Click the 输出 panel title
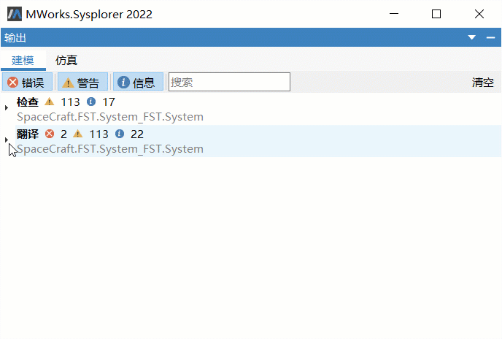The height and width of the screenshot is (339, 502). 15,37
